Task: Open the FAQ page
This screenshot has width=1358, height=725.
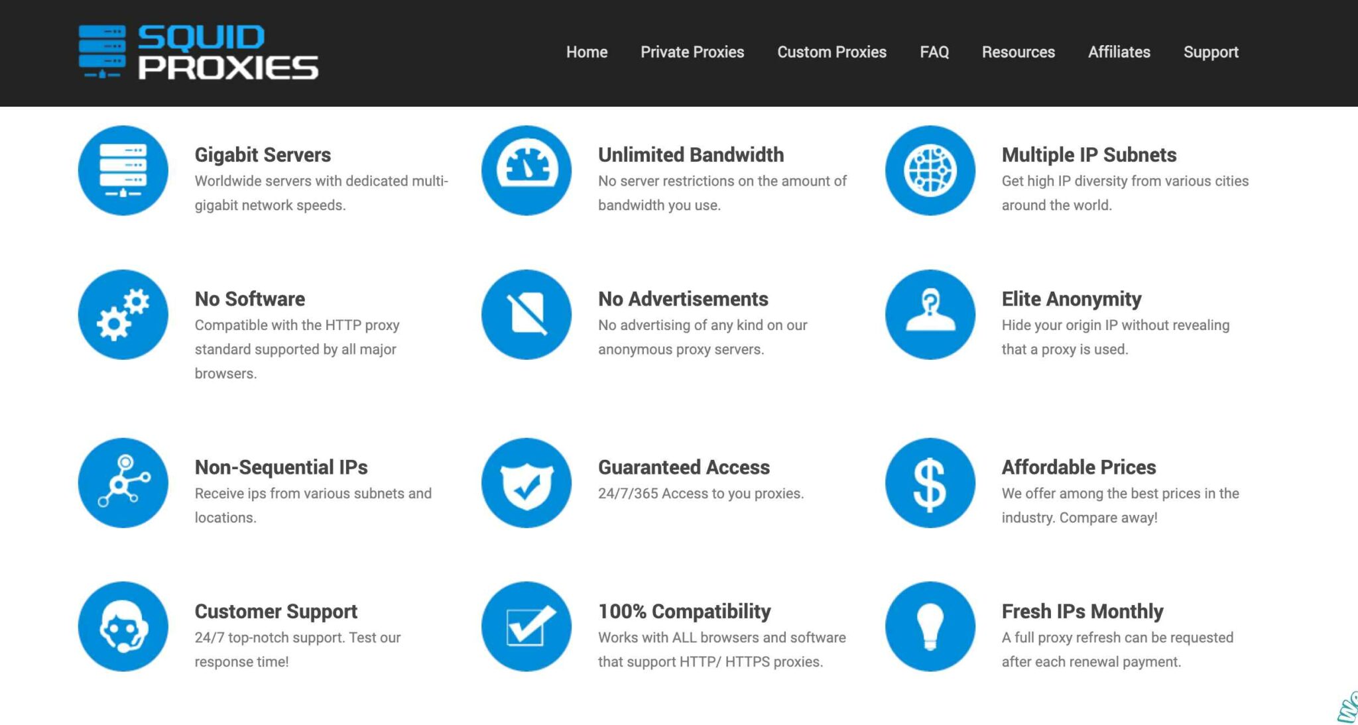Action: click(934, 52)
